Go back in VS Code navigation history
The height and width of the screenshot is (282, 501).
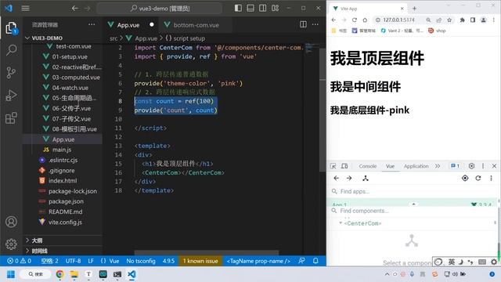[x=75, y=9]
